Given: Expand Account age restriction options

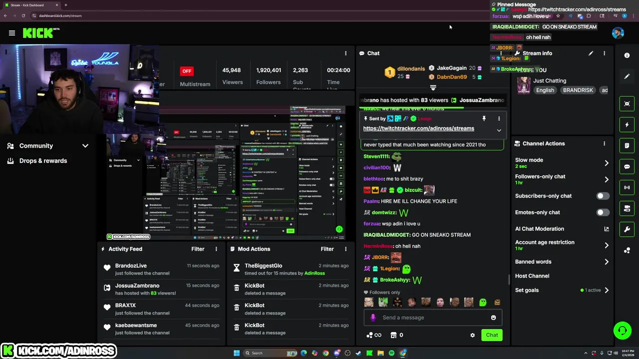Looking at the screenshot, I should click(x=607, y=245).
